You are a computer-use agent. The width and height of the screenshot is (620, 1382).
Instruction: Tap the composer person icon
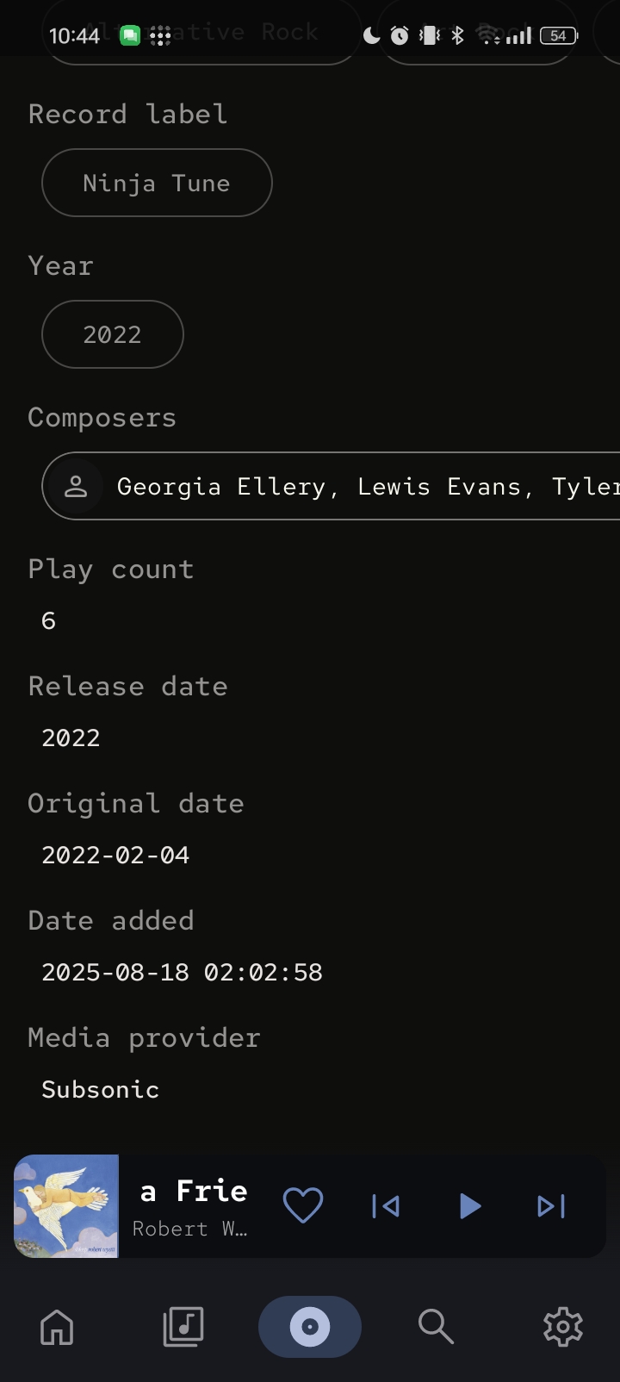click(x=76, y=486)
